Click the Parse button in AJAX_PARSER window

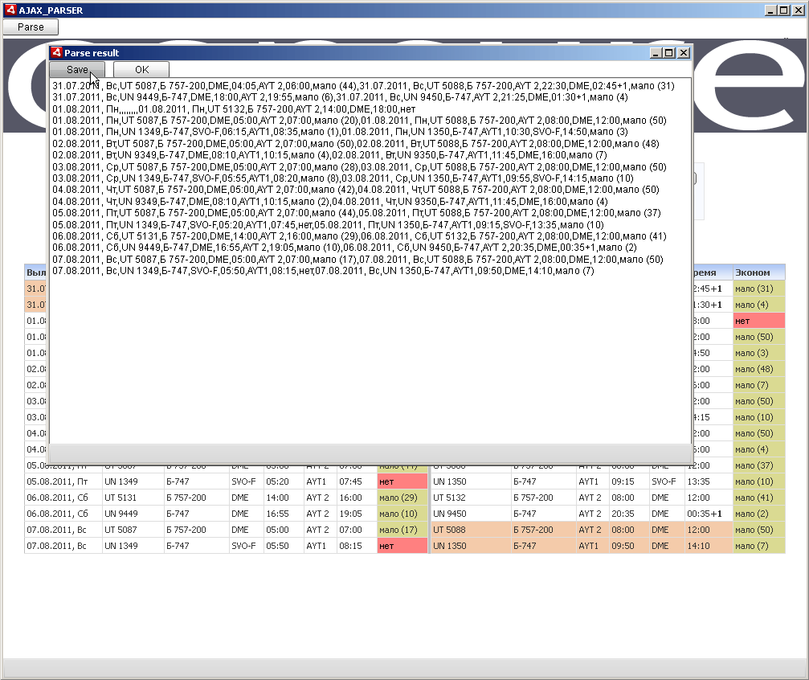[x=31, y=27]
